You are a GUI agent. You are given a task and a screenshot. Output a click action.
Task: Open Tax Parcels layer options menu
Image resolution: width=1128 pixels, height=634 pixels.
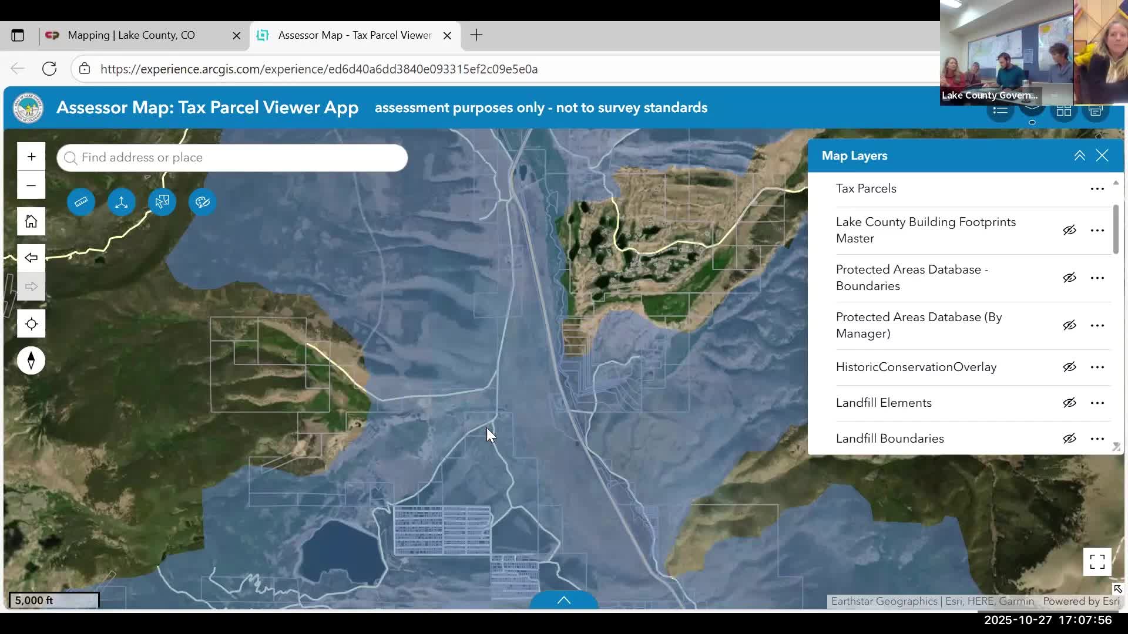pos(1097,189)
